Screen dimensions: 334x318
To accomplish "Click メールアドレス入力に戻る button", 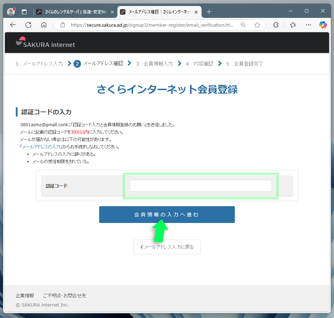I will click(167, 247).
